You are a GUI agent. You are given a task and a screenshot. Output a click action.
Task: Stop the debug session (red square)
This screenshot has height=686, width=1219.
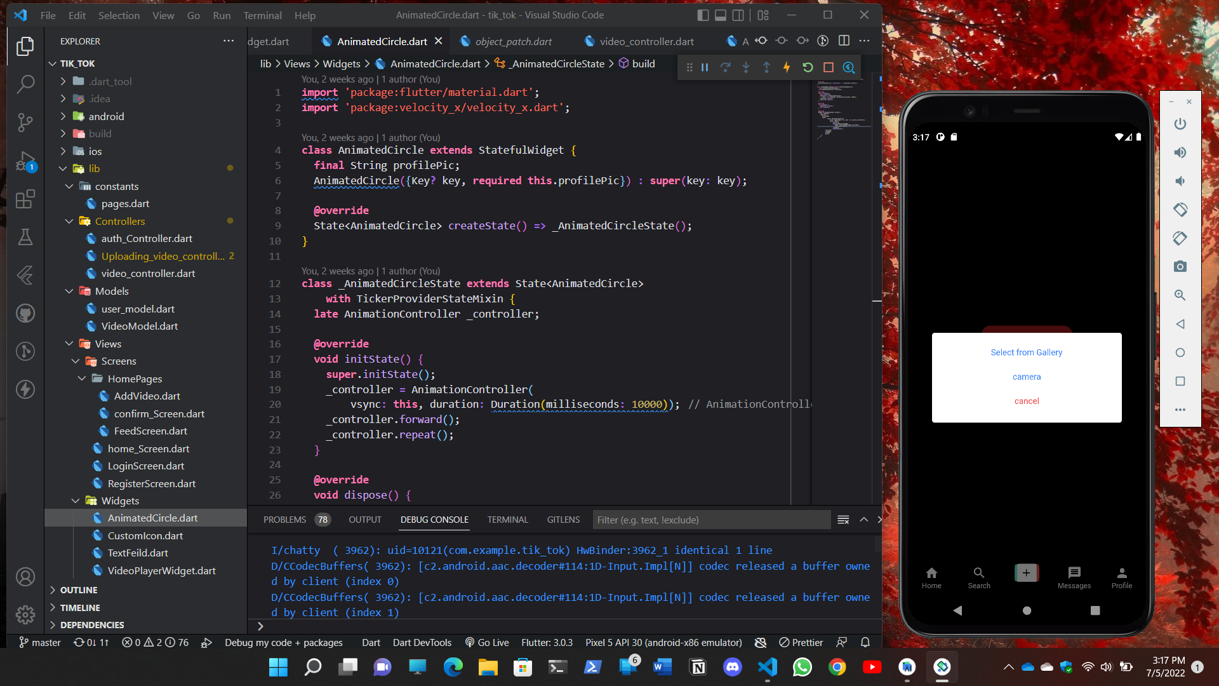point(829,67)
